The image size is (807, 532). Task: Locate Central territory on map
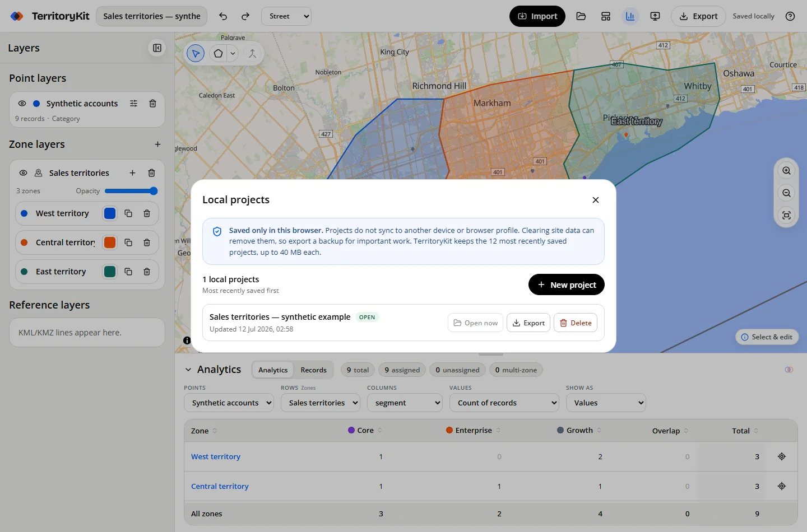tap(782, 486)
